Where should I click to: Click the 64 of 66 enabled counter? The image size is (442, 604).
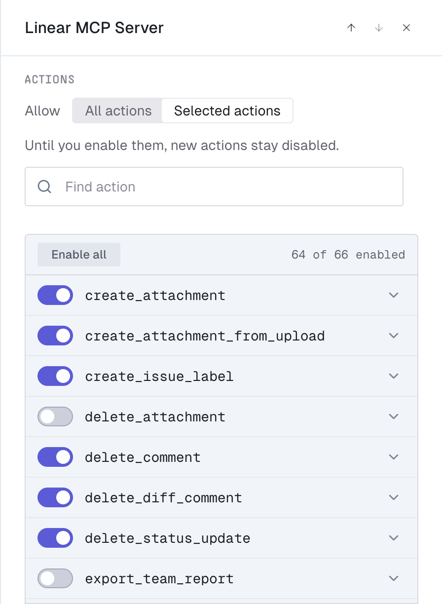[348, 255]
